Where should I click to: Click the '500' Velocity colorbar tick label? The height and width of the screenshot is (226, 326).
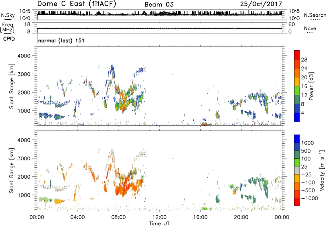[306, 151]
